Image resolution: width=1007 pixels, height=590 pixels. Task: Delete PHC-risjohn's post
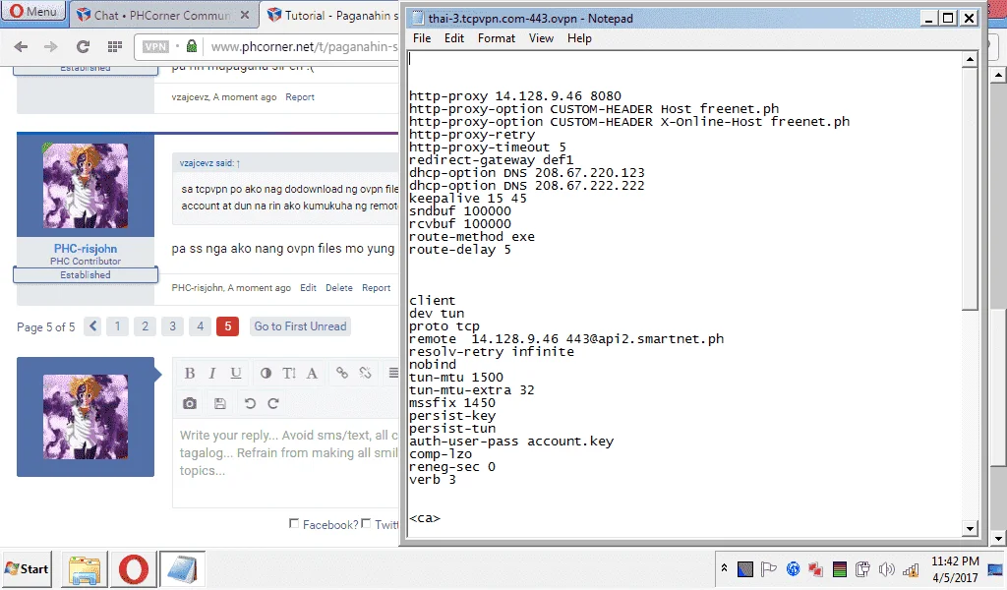tap(339, 287)
